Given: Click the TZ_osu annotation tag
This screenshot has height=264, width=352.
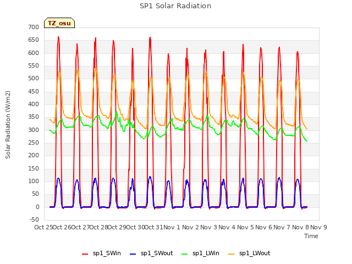Looking at the screenshot, I should click(x=59, y=23).
